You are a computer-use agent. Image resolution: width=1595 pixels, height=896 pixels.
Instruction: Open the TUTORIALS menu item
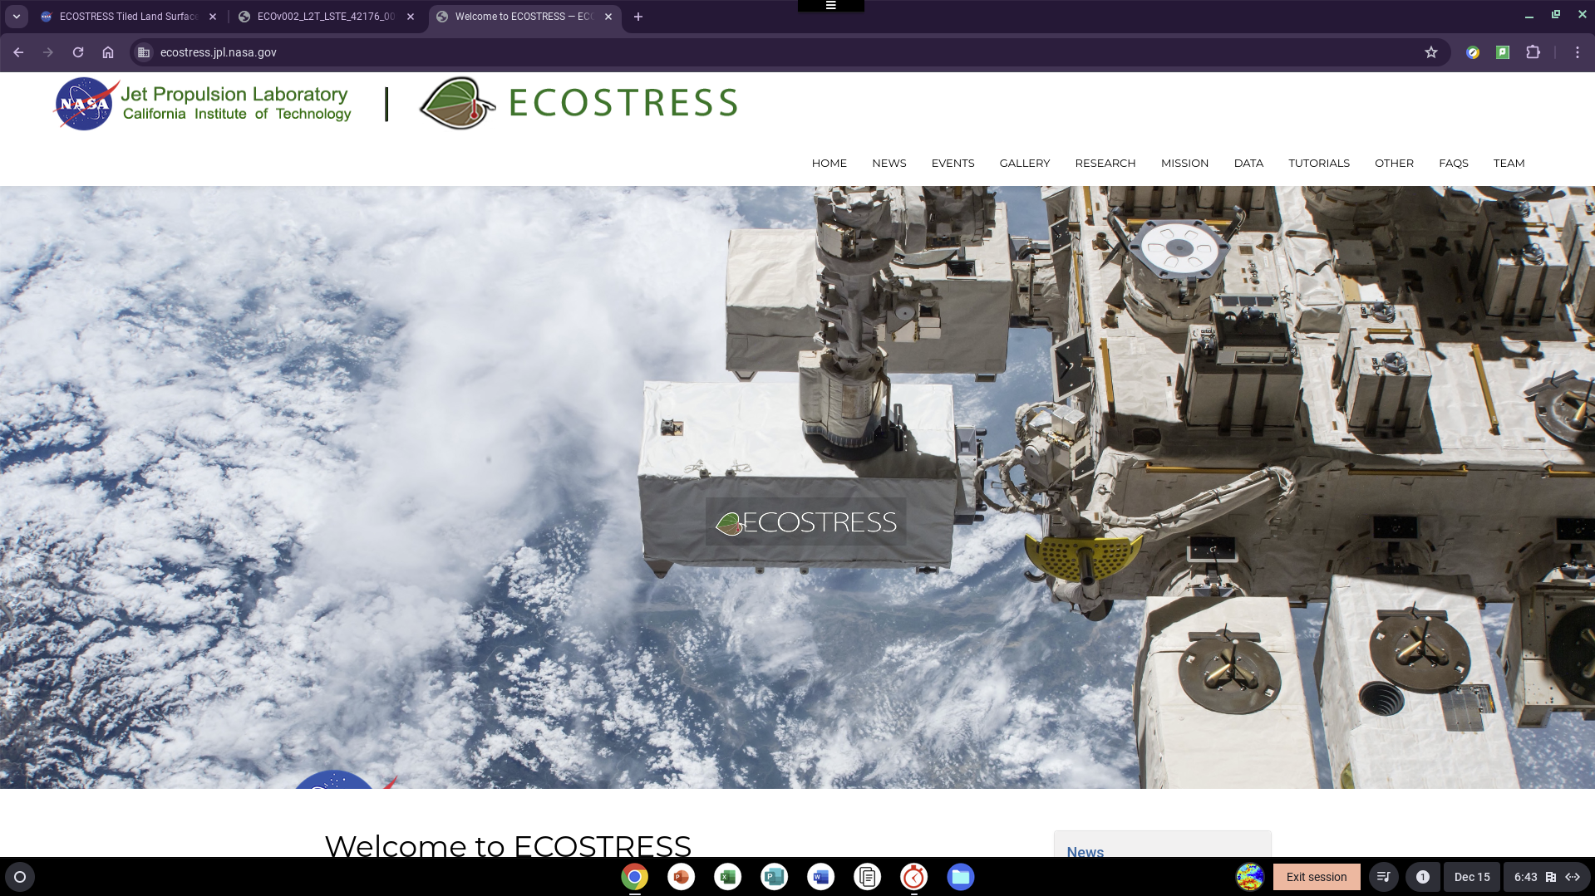click(1318, 163)
